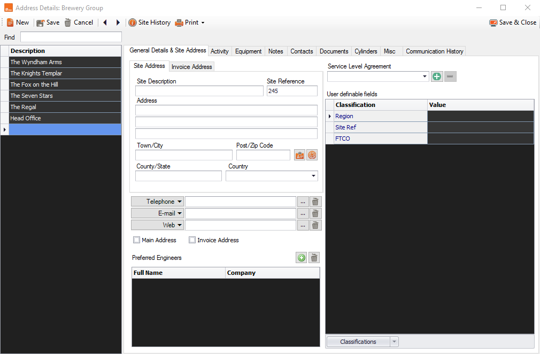Screen dimensions: 540x354
Task: Switch to the Equipment tab
Action: click(x=248, y=51)
